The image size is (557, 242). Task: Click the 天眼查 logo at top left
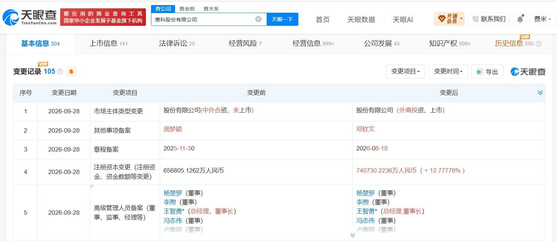point(29,17)
